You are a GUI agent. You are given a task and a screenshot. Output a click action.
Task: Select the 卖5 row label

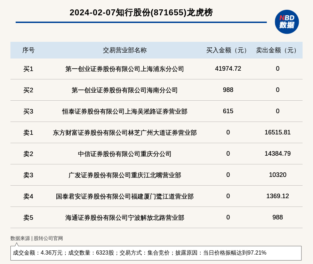[28, 217]
